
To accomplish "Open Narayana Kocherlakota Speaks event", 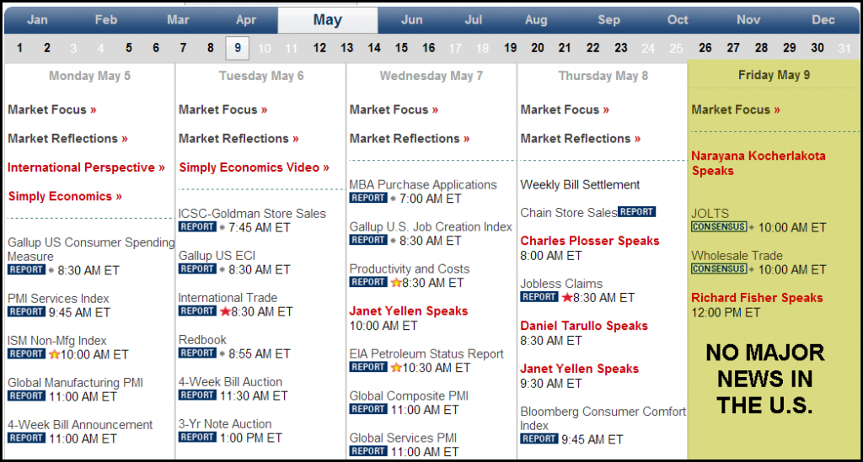I will coord(758,163).
